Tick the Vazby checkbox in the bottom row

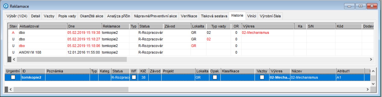tap(262, 77)
